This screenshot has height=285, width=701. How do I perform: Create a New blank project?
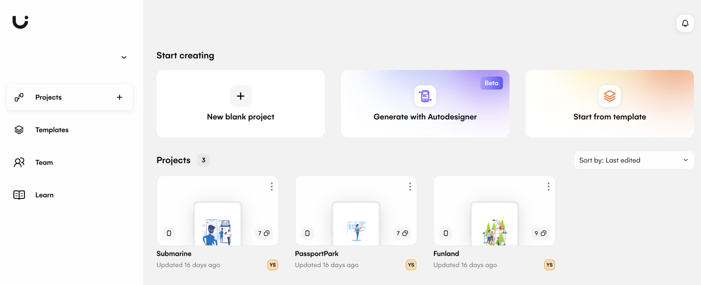pyautogui.click(x=240, y=104)
